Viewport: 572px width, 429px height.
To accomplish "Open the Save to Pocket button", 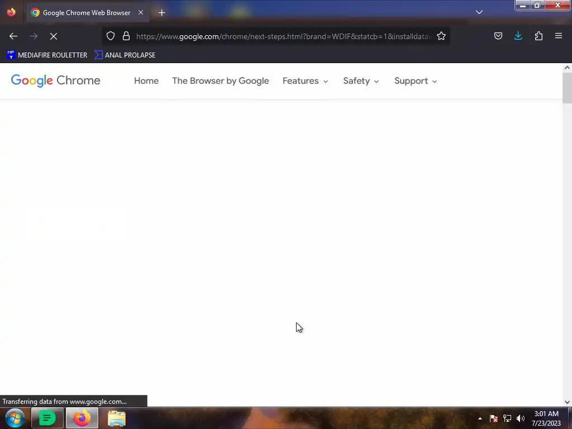I will [x=498, y=36].
